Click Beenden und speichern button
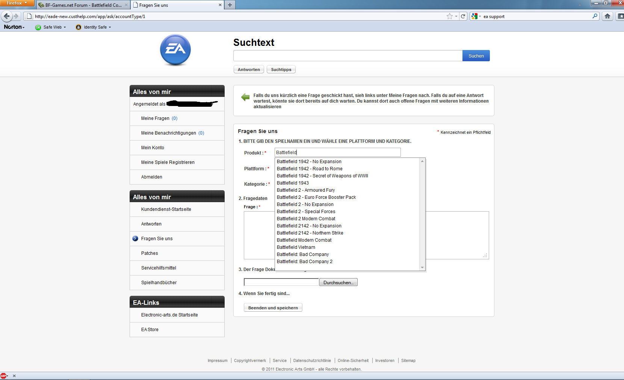Image resolution: width=624 pixels, height=380 pixels. click(x=273, y=307)
